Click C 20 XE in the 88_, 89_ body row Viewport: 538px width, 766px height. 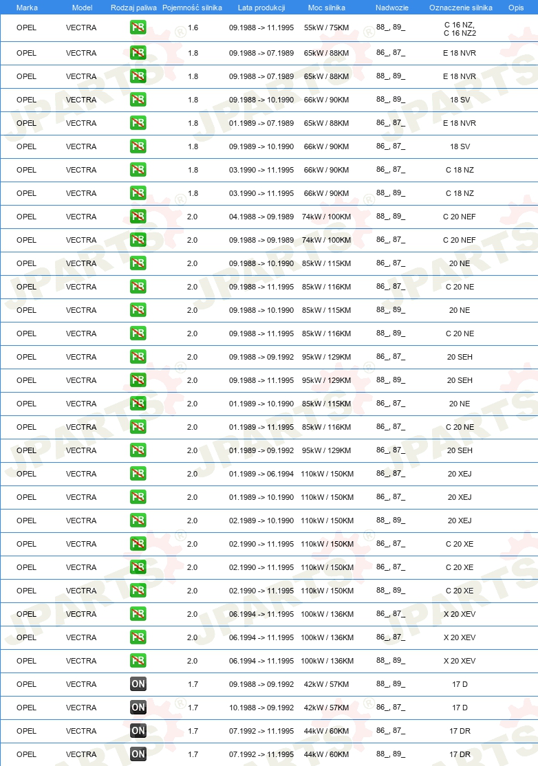click(460, 591)
